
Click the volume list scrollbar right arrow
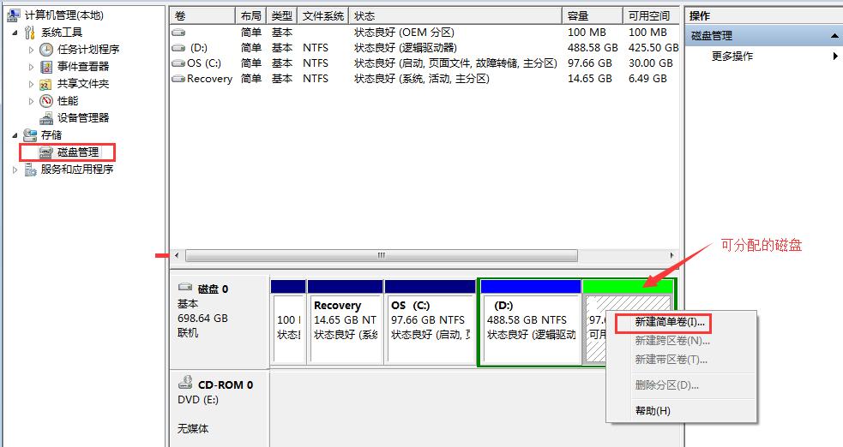coord(671,255)
